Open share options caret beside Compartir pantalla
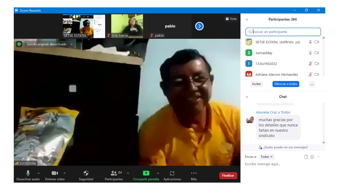This screenshot has height=190, width=339. click(x=158, y=173)
